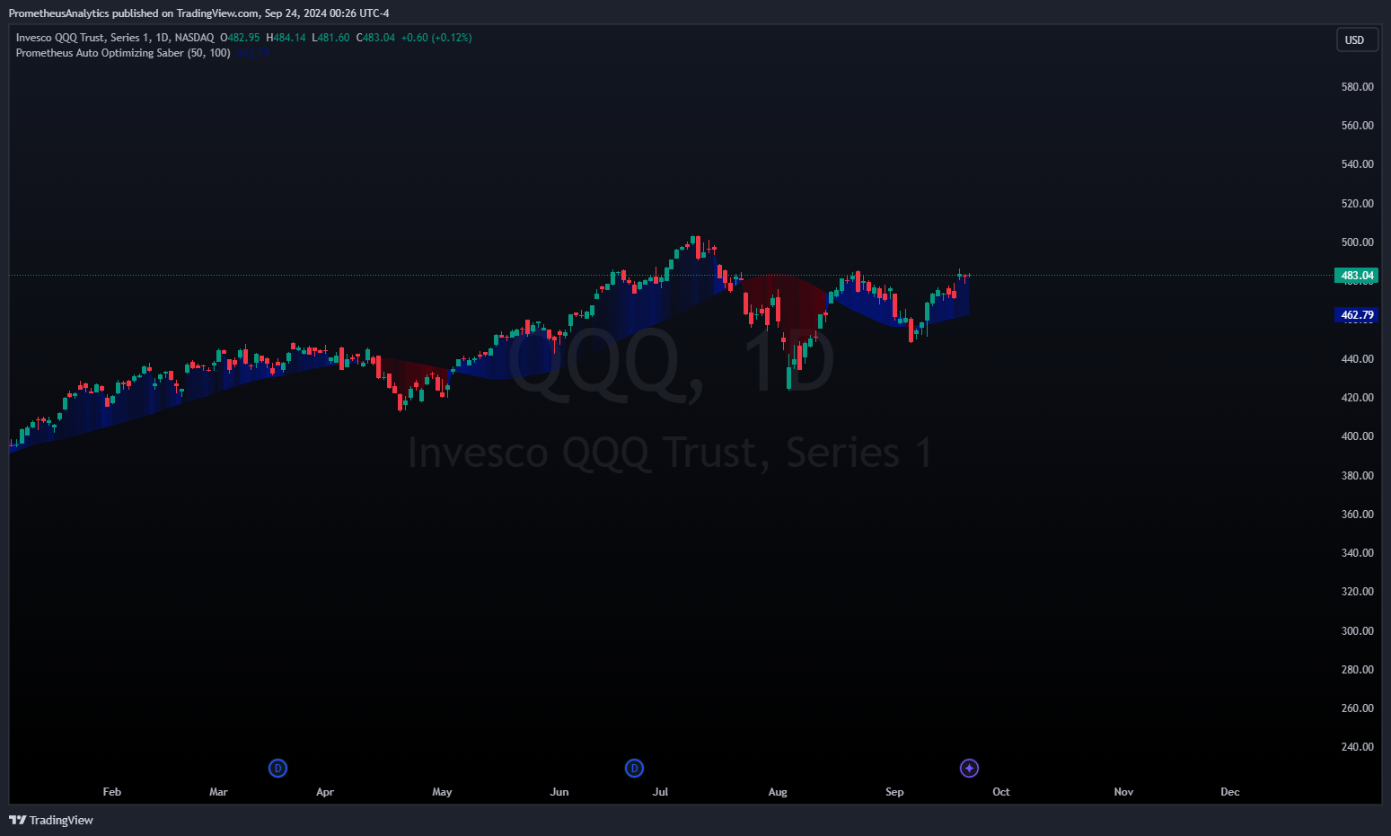Screen dimensions: 1391x836
Task: Click the Dec label on time axis
Action: tap(1230, 792)
